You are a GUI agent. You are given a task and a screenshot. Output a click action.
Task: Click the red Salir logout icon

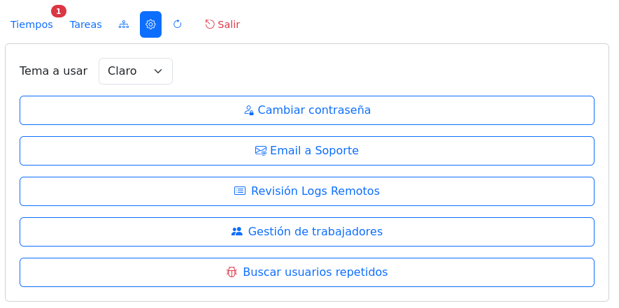click(210, 24)
